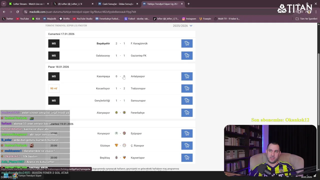Open Fenerbahçe Futbol bookmark
The image size is (320, 180).
pyautogui.click(x=108, y=19)
